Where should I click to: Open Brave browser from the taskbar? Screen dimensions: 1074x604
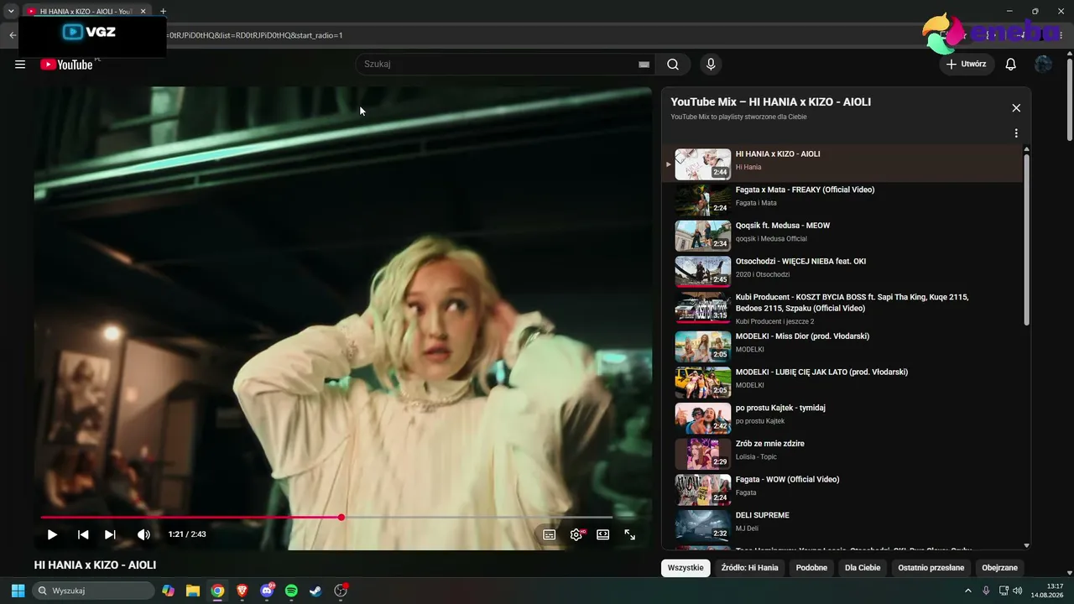coord(242,591)
